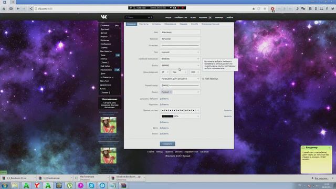Switch to the Интересы tab
336x189 pixels.
[x=156, y=24]
